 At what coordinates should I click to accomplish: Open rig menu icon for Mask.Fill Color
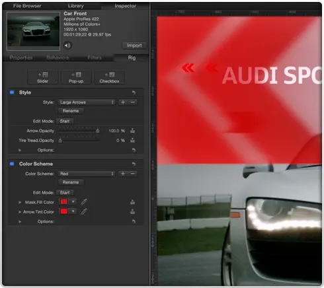[x=132, y=202]
